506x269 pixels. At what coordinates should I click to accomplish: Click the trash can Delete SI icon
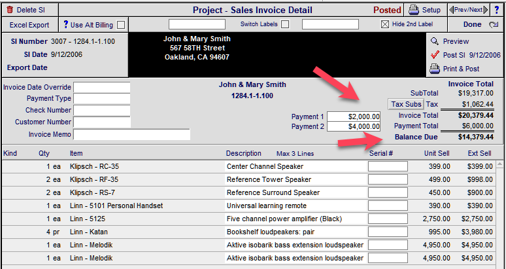10,10
